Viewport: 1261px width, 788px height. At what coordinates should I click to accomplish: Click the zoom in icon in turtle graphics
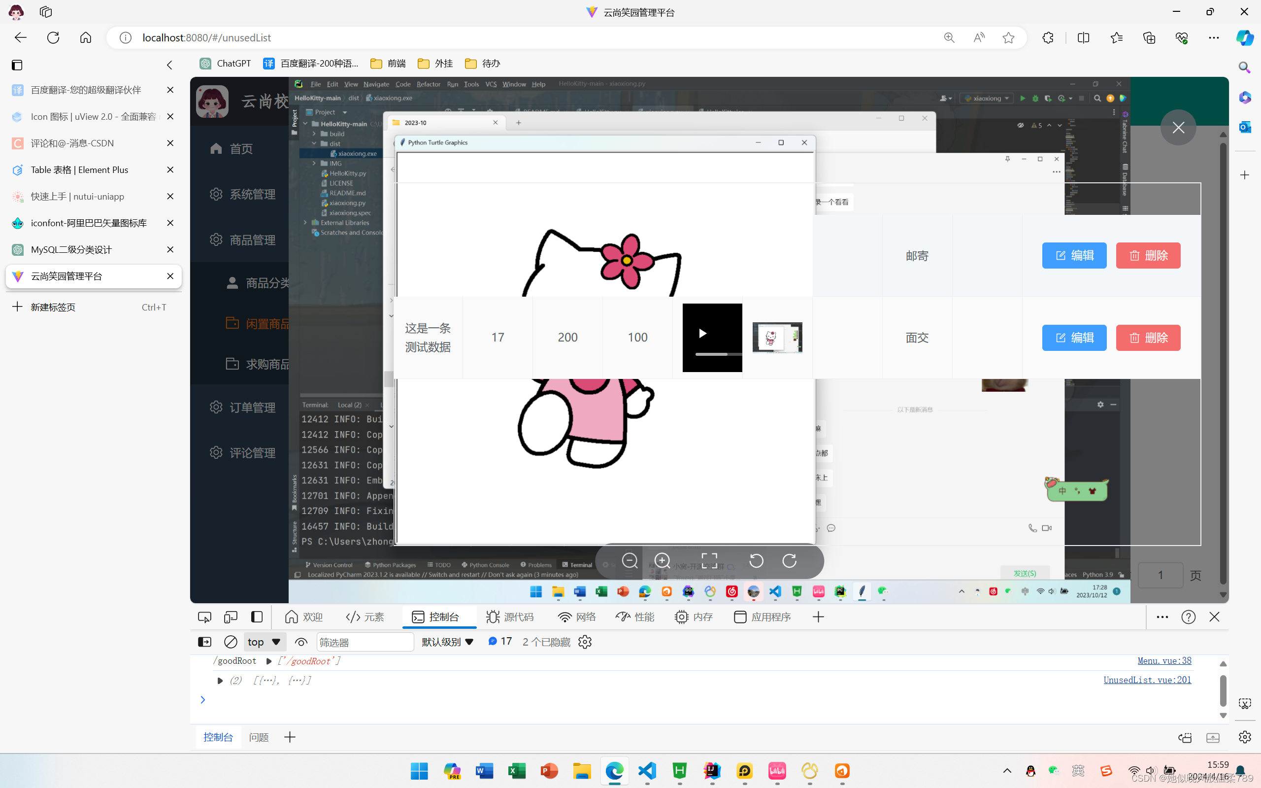[x=662, y=560]
